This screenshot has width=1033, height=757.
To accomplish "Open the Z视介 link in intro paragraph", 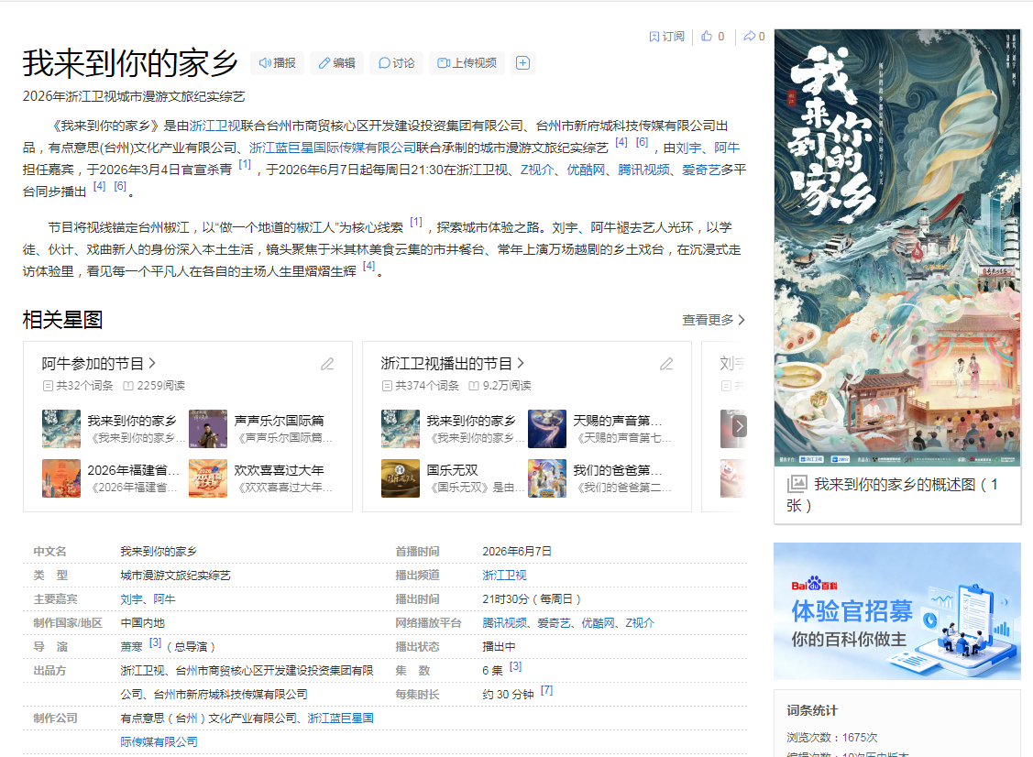I will click(537, 170).
